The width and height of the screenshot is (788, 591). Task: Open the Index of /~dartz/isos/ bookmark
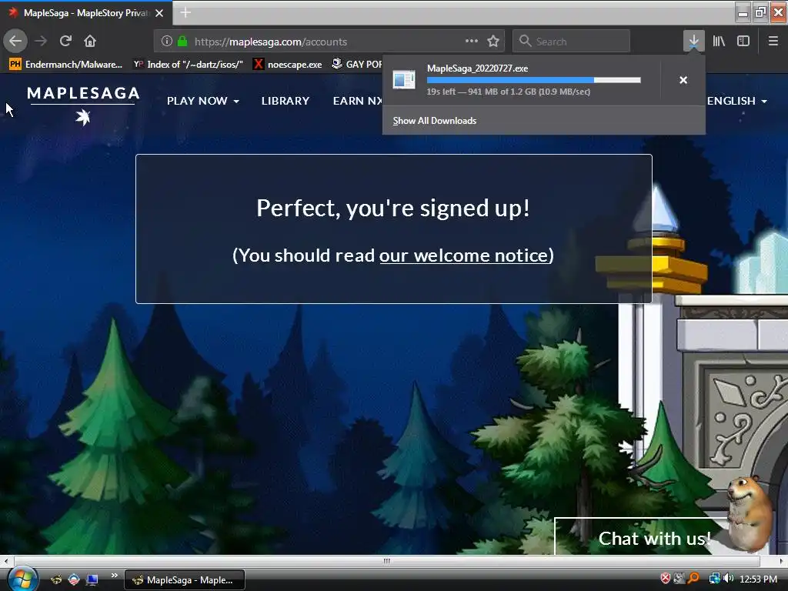pos(188,65)
